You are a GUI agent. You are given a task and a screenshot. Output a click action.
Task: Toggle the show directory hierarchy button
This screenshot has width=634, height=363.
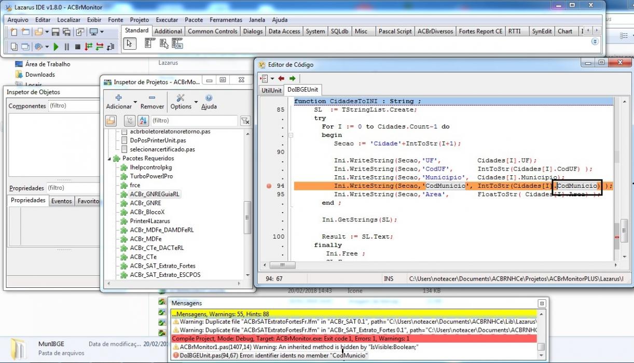[x=129, y=120]
